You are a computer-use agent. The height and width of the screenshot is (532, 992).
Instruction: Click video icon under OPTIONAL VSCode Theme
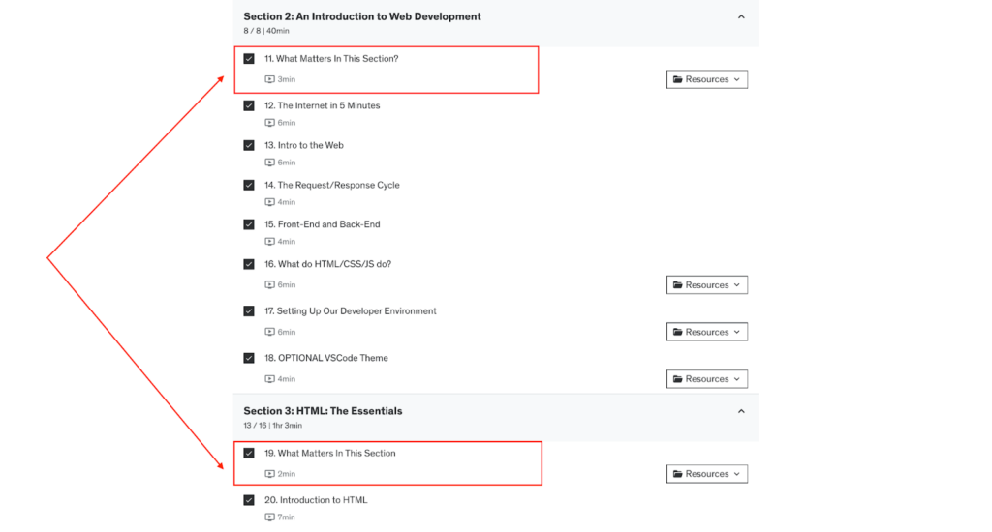tap(269, 379)
